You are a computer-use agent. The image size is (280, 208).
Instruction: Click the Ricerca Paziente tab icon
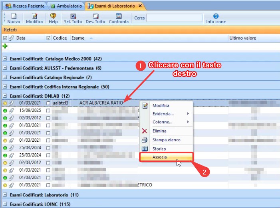click(x=8, y=6)
